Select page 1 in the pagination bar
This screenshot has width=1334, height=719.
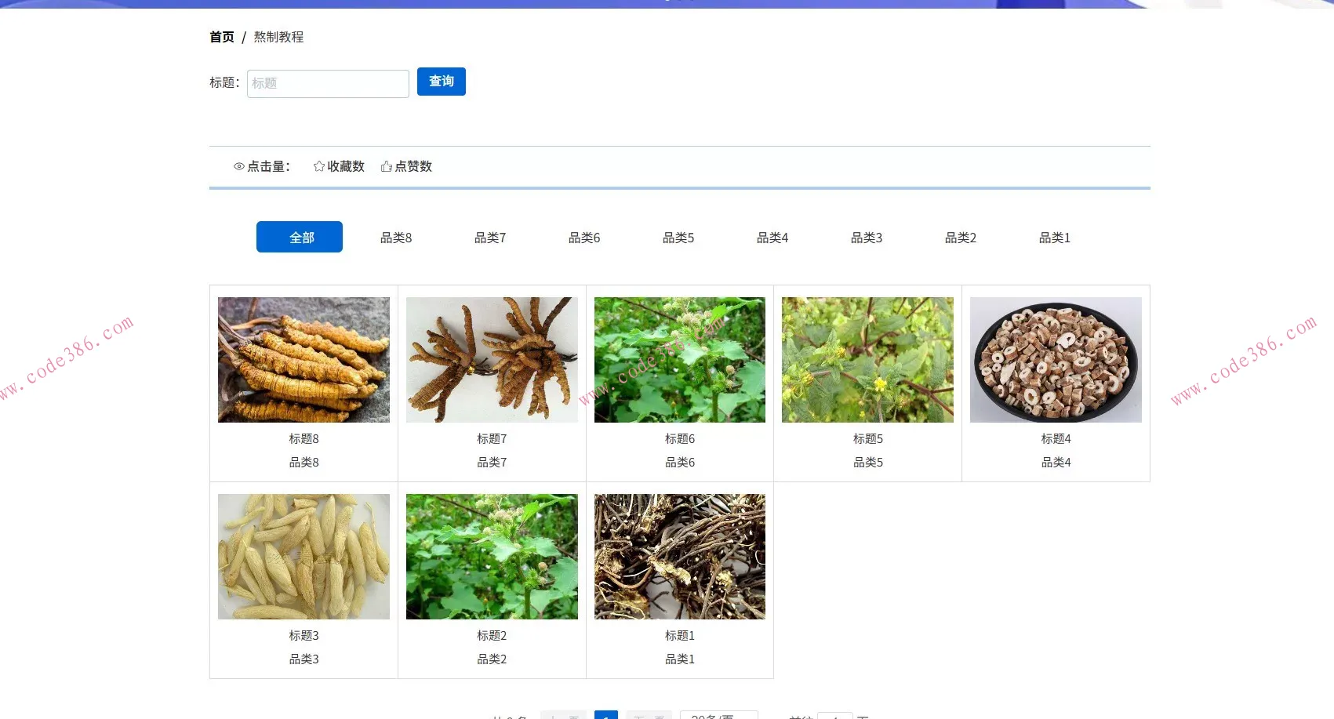(605, 715)
